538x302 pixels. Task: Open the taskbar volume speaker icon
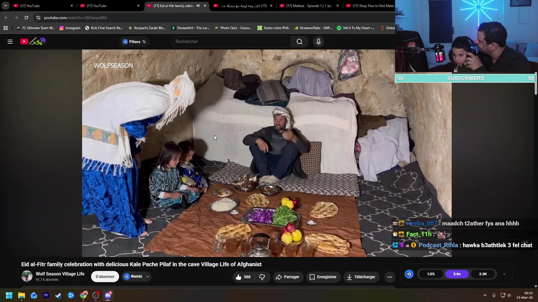click(509, 295)
